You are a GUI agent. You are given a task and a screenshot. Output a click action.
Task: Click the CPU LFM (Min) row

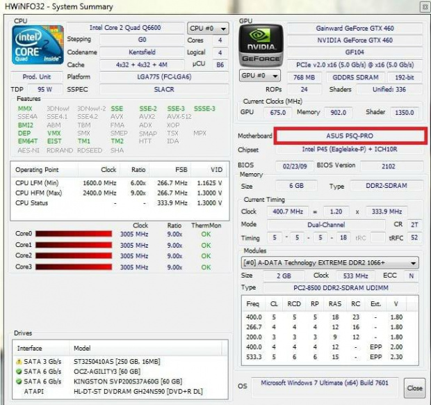tap(119, 183)
